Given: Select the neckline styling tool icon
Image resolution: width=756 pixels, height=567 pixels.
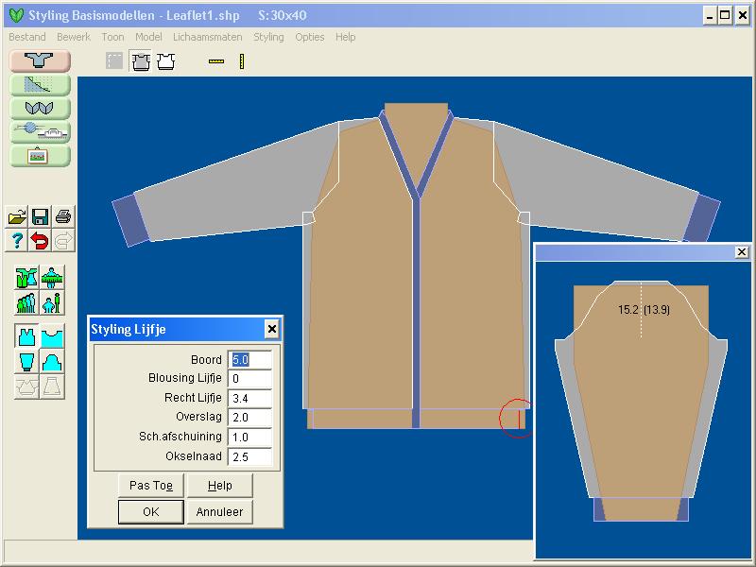Looking at the screenshot, I should [x=52, y=336].
